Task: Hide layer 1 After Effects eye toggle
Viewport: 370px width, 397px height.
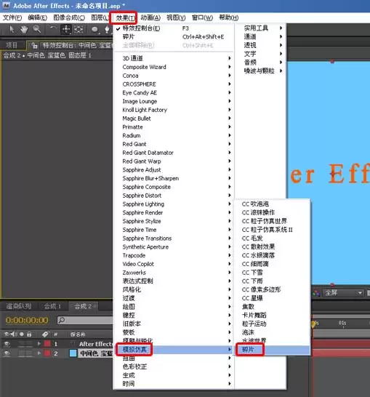Action: click(x=7, y=344)
